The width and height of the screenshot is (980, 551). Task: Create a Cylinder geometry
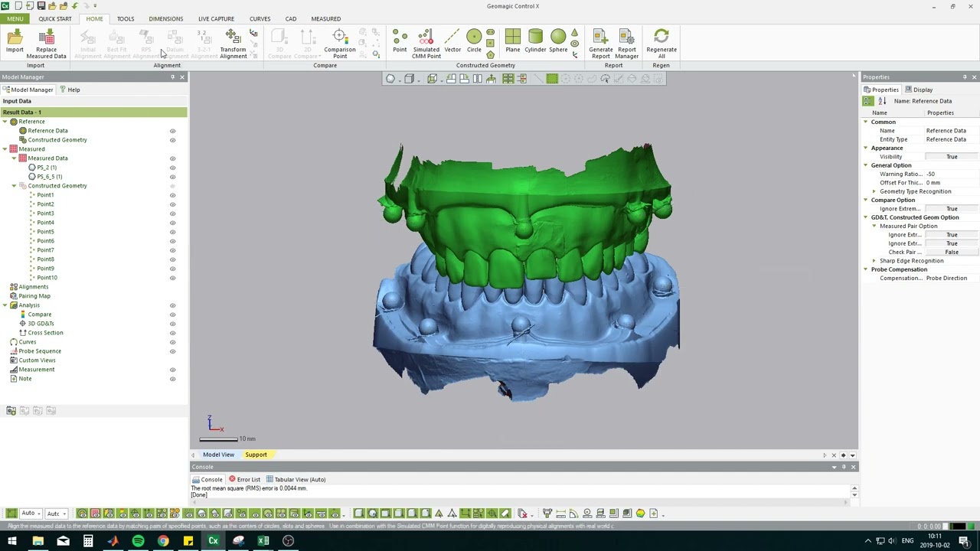[x=535, y=42]
